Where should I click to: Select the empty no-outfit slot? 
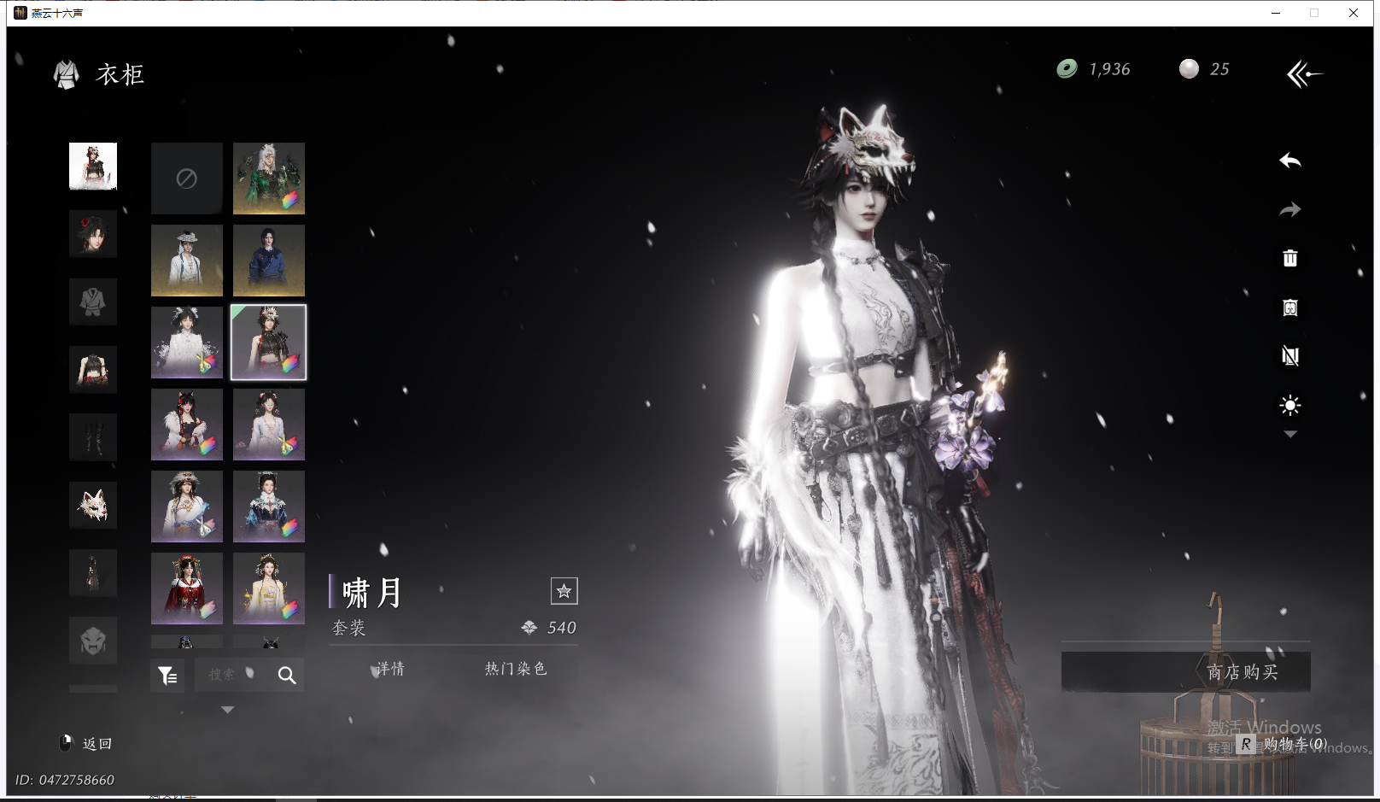187,179
